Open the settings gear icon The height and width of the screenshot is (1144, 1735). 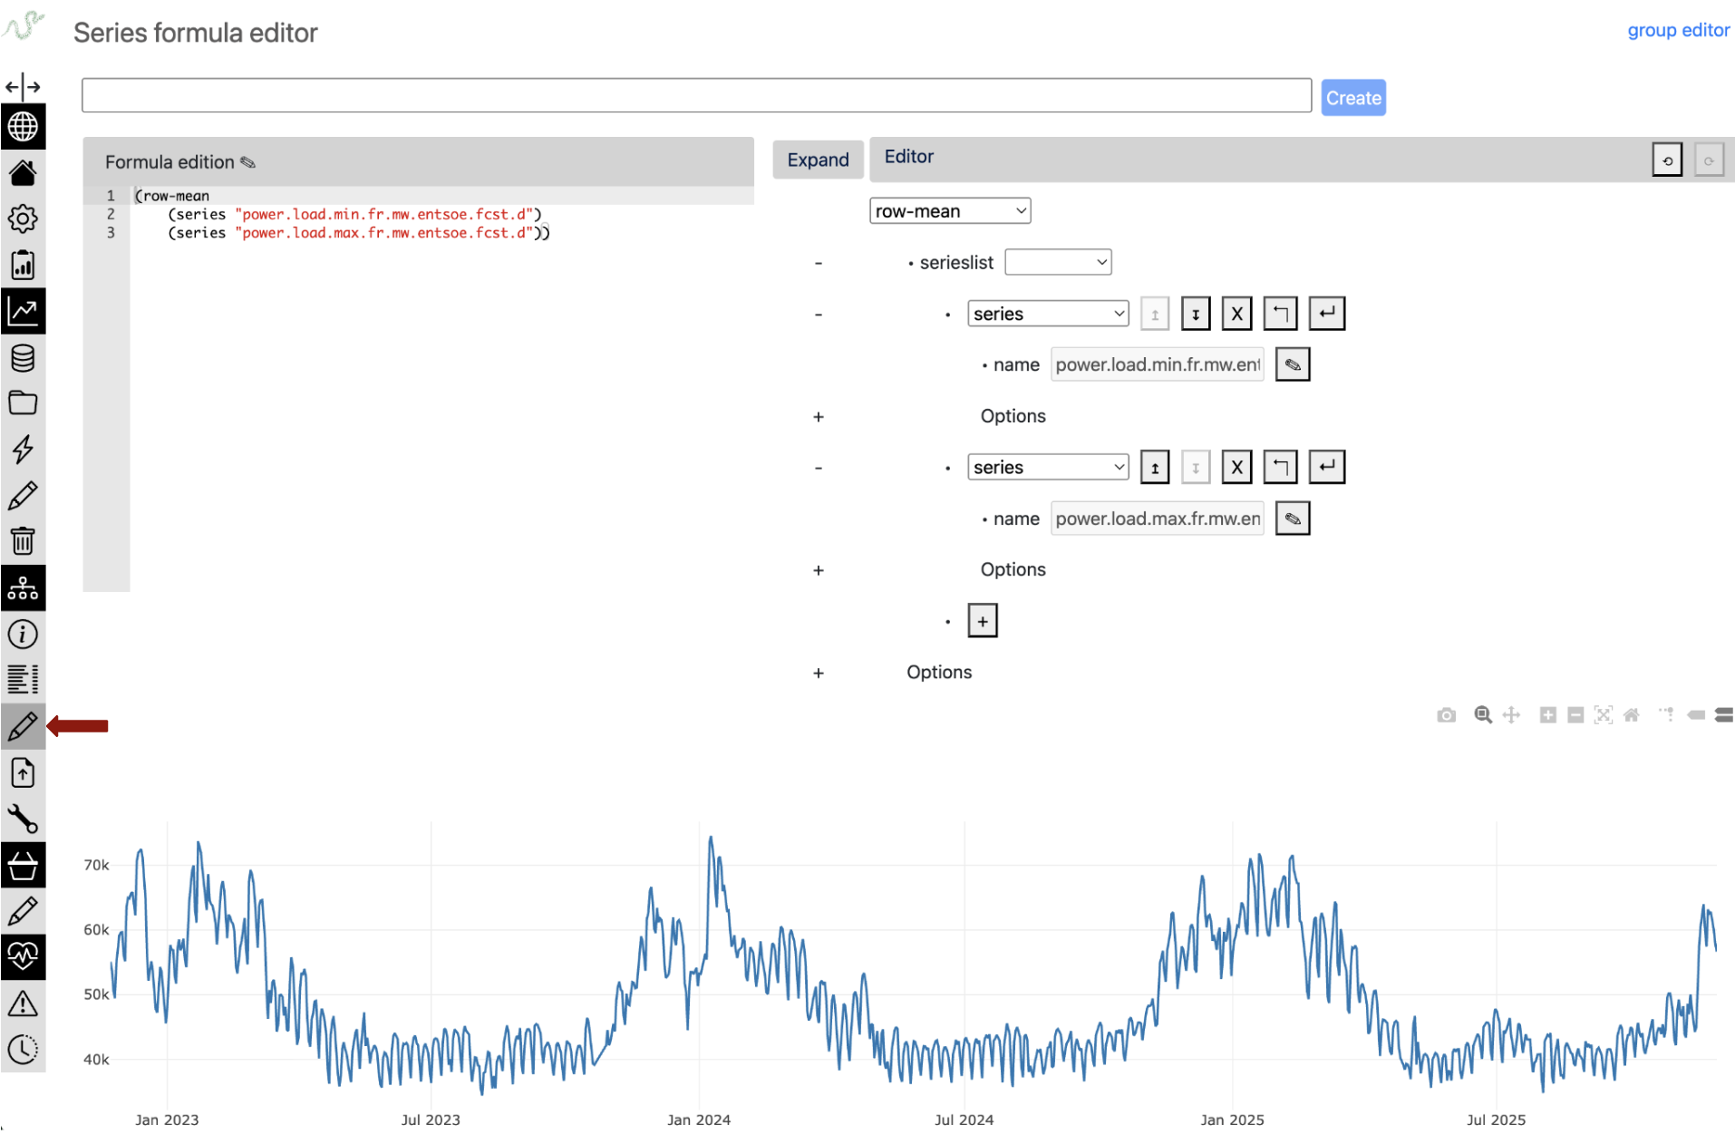(23, 218)
